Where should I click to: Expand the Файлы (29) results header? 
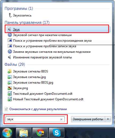pyautogui.click(x=15, y=64)
